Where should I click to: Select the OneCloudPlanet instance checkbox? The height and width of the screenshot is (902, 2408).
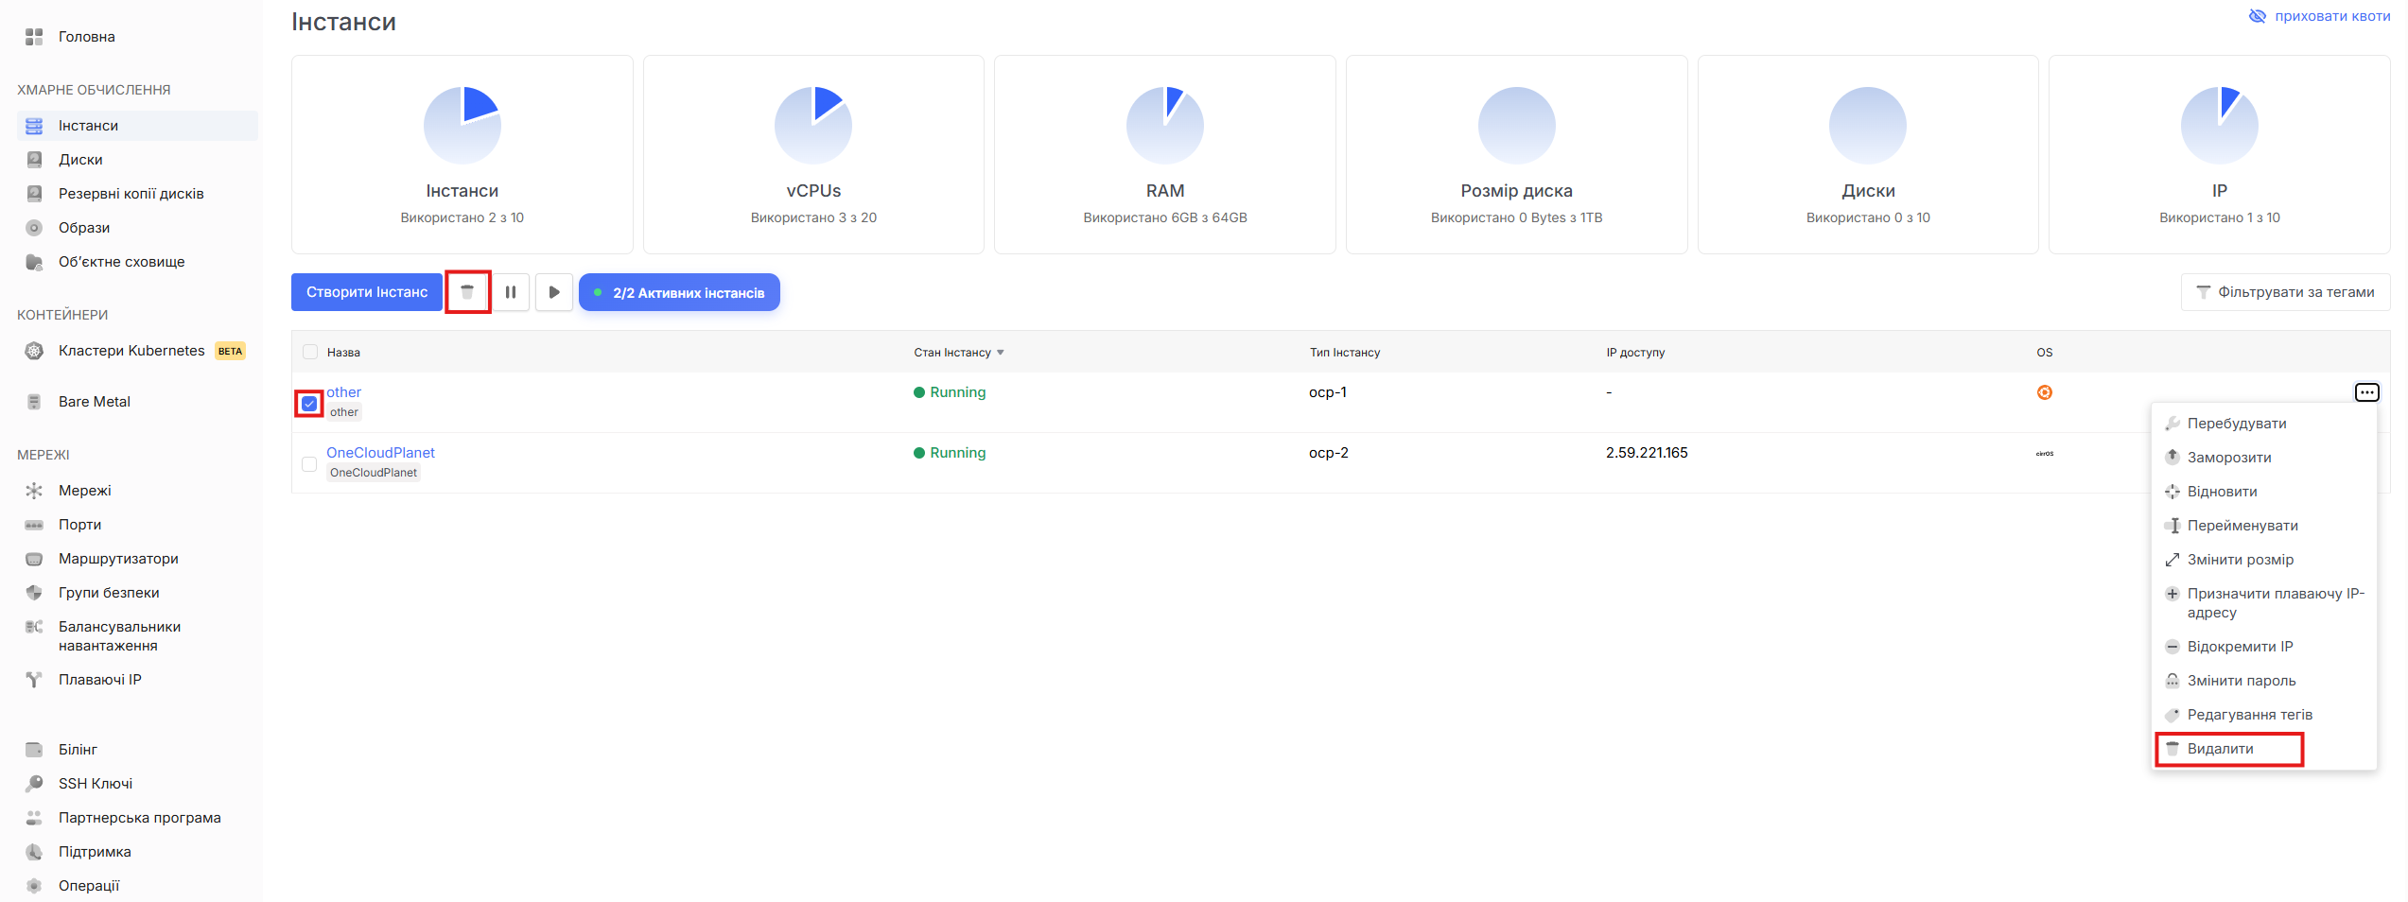pyautogui.click(x=309, y=464)
